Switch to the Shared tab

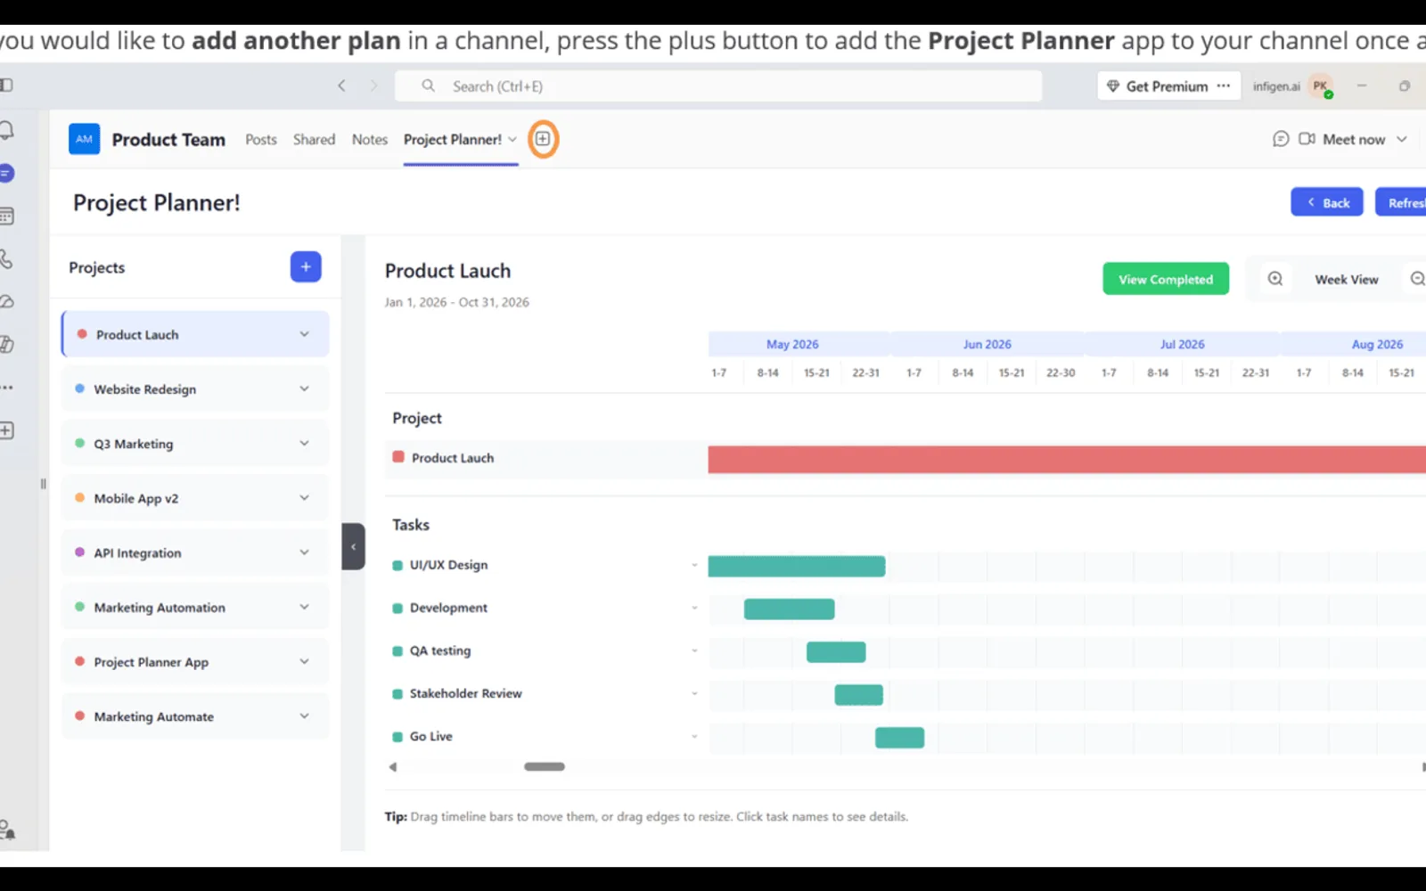point(314,140)
